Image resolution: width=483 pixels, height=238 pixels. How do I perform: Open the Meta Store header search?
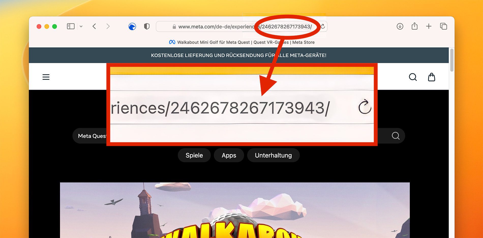413,77
